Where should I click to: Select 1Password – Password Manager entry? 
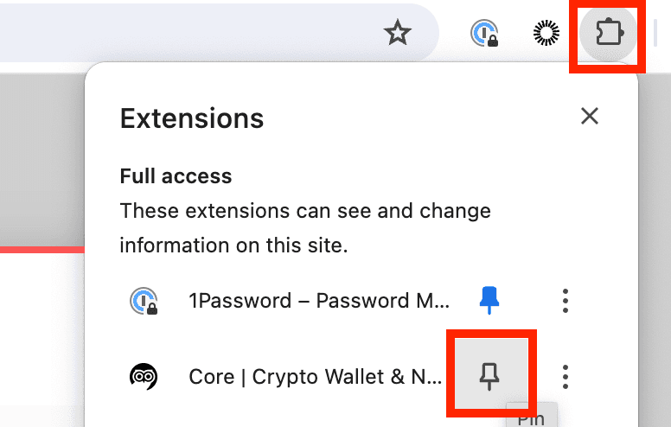pos(319,301)
